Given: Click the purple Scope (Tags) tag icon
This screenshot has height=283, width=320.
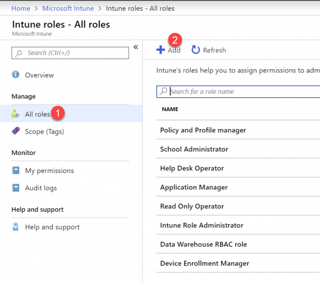Looking at the screenshot, I should click(16, 131).
